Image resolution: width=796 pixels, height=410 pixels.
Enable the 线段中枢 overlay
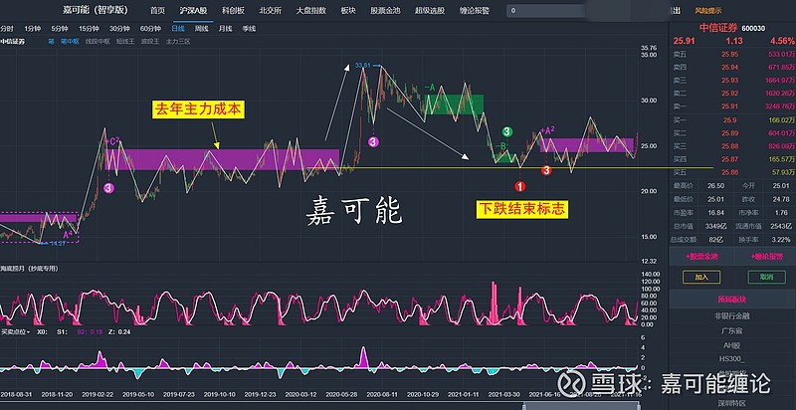(x=98, y=42)
